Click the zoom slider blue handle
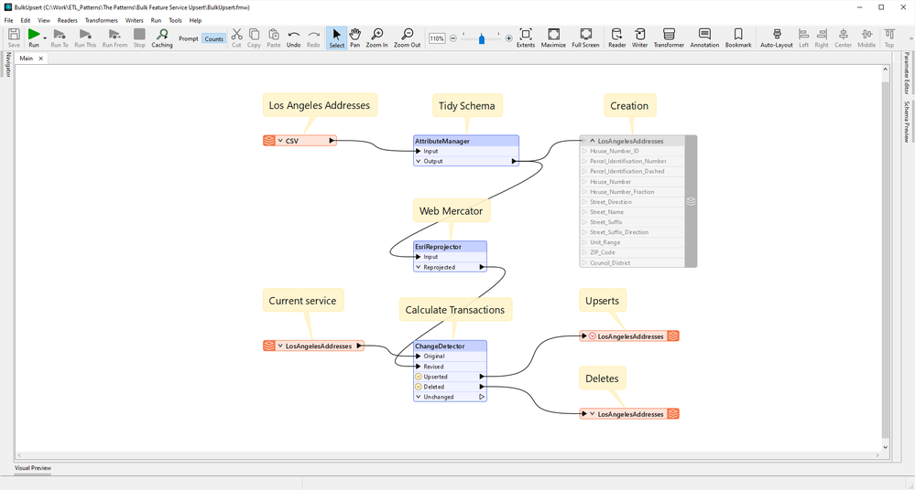Viewport: 915px width, 490px height. point(482,38)
